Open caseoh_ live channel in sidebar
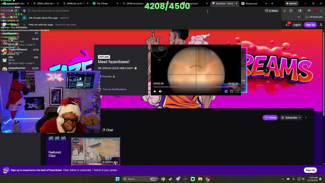325x183 pixels. [x=20, y=42]
